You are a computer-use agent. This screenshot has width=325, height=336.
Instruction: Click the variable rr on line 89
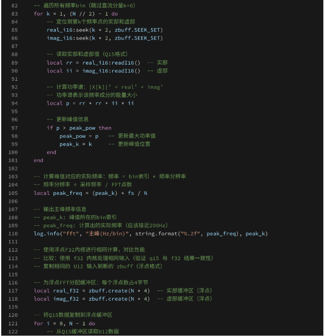pos(69,63)
